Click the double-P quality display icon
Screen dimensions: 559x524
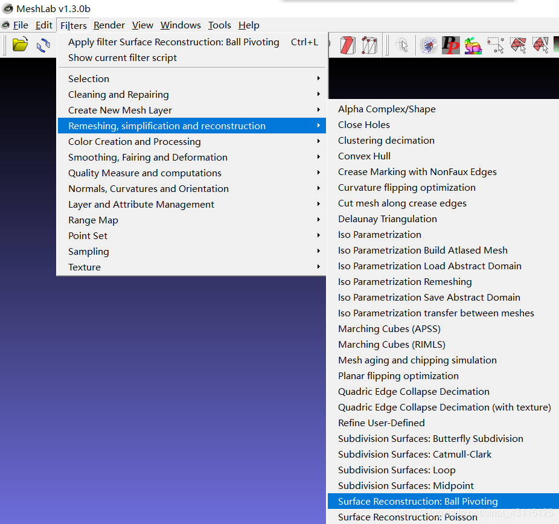(452, 45)
